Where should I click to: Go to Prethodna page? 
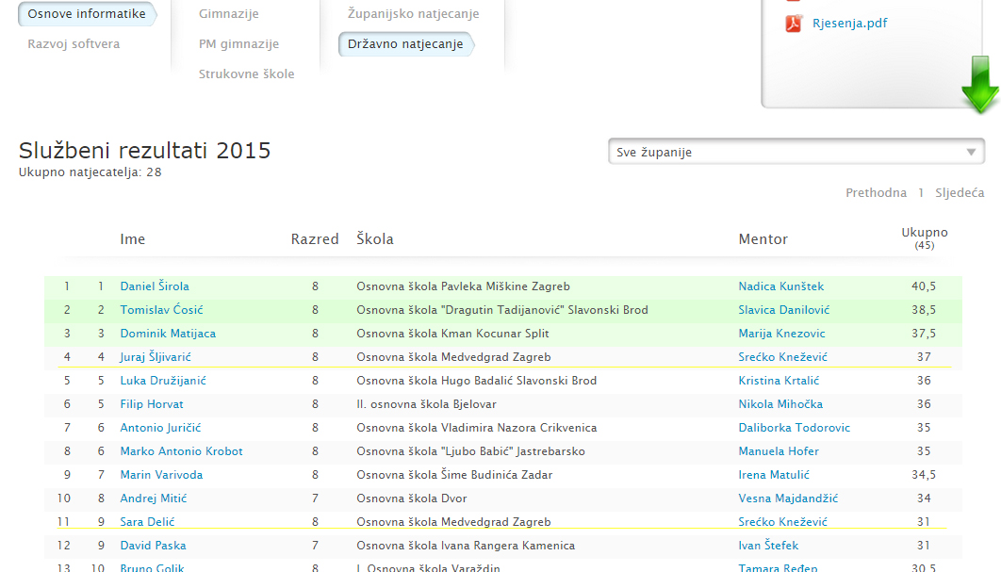(876, 193)
